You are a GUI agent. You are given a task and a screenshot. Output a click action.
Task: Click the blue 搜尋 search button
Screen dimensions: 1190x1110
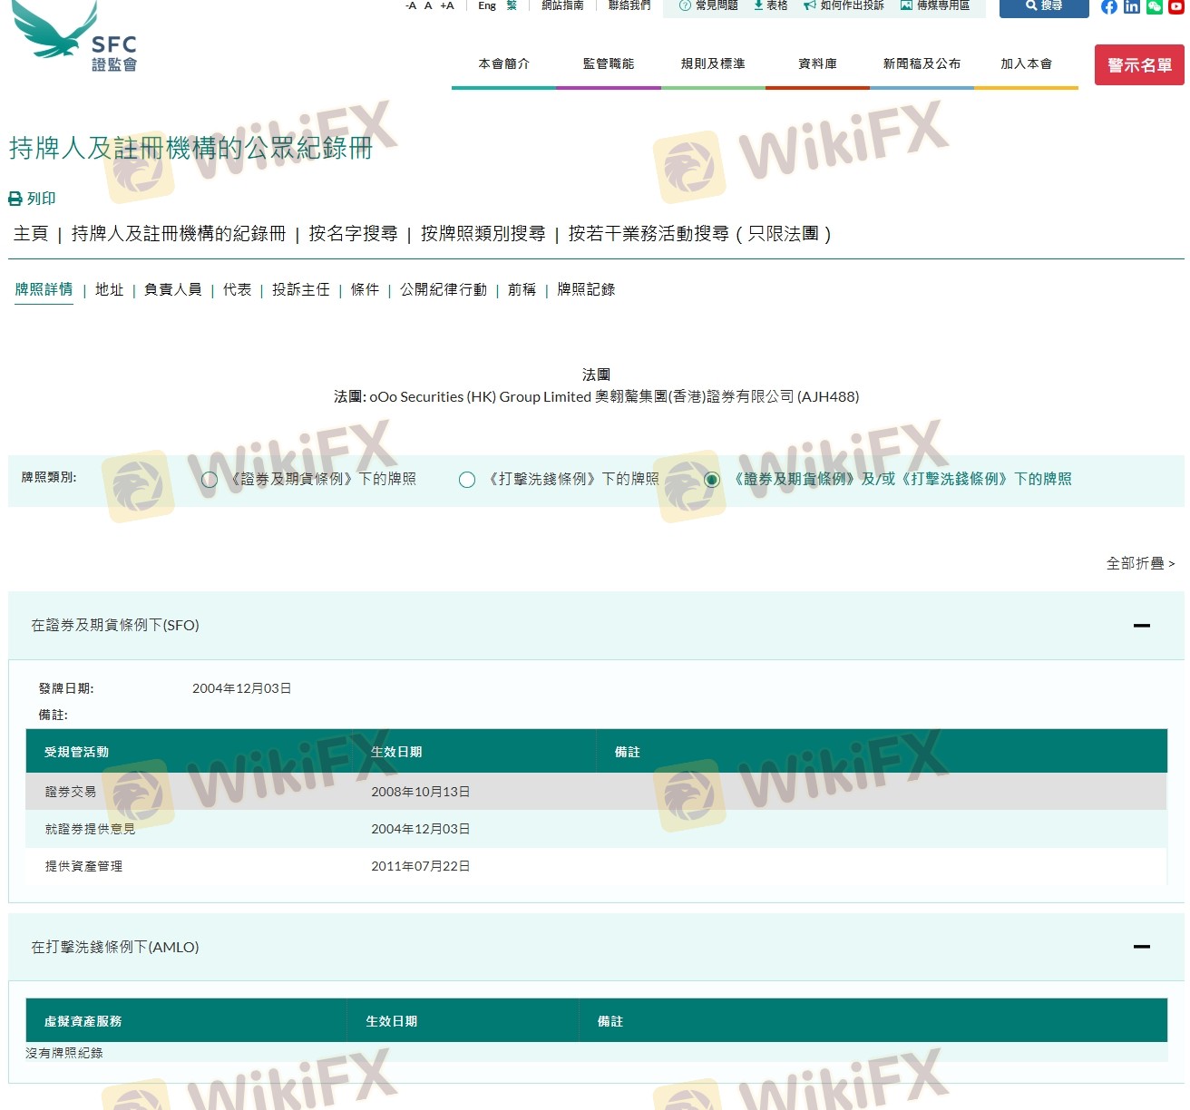tap(1043, 6)
